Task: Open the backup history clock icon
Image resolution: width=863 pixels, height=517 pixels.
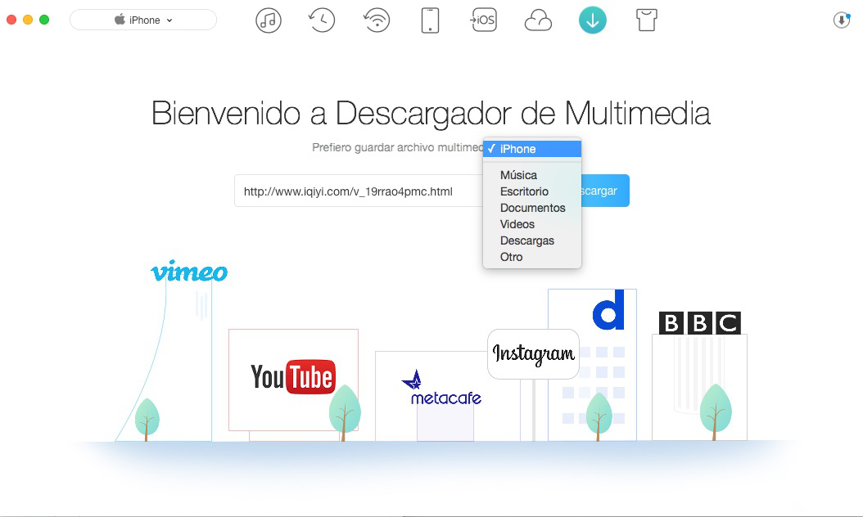Action: (322, 20)
